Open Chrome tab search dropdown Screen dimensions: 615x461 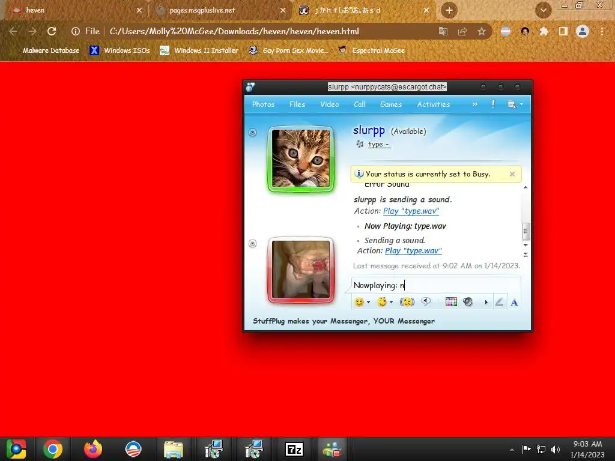[x=544, y=10]
